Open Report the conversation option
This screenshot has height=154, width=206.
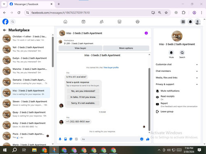pos(177,105)
